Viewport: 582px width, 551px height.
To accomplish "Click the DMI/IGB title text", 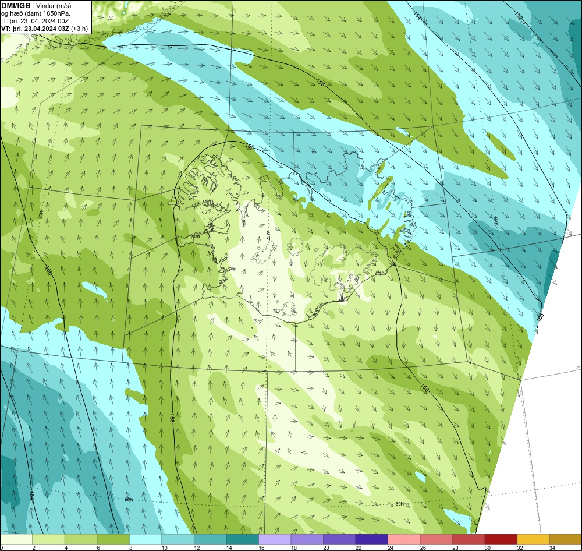I will [16, 6].
